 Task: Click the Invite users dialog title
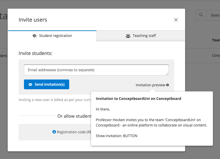pyautogui.click(x=33, y=20)
